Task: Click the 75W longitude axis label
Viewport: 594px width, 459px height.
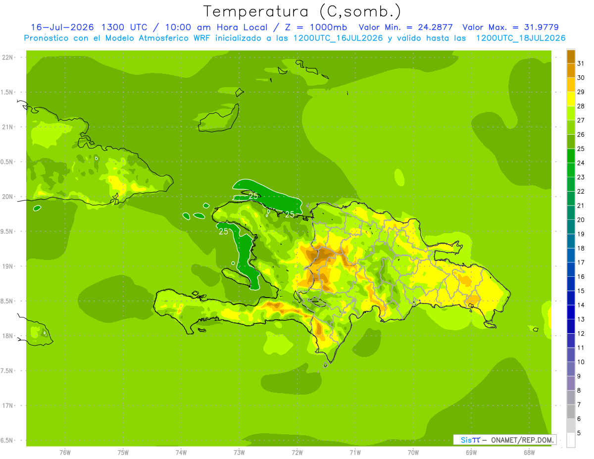Action: coord(123,453)
